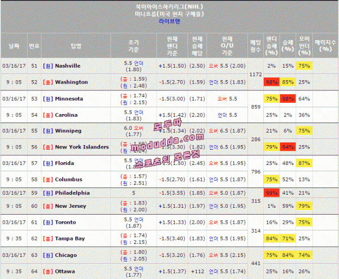Image resolution: width=339 pixels, height=279 pixels.
Task: Select the Nashville team name
Action: pyautogui.click(x=68, y=66)
